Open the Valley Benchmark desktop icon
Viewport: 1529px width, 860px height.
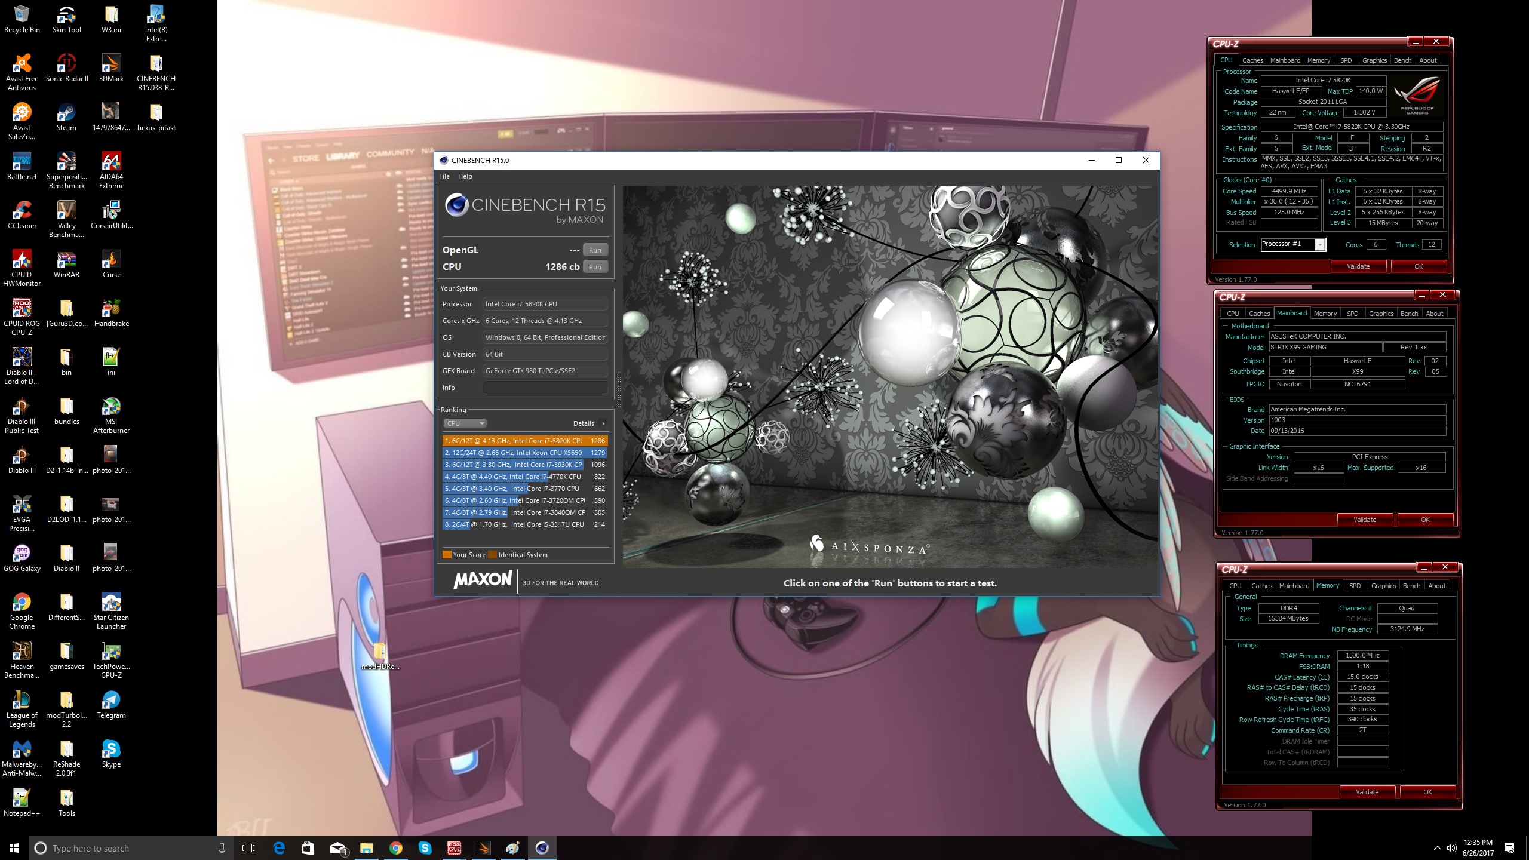(66, 219)
